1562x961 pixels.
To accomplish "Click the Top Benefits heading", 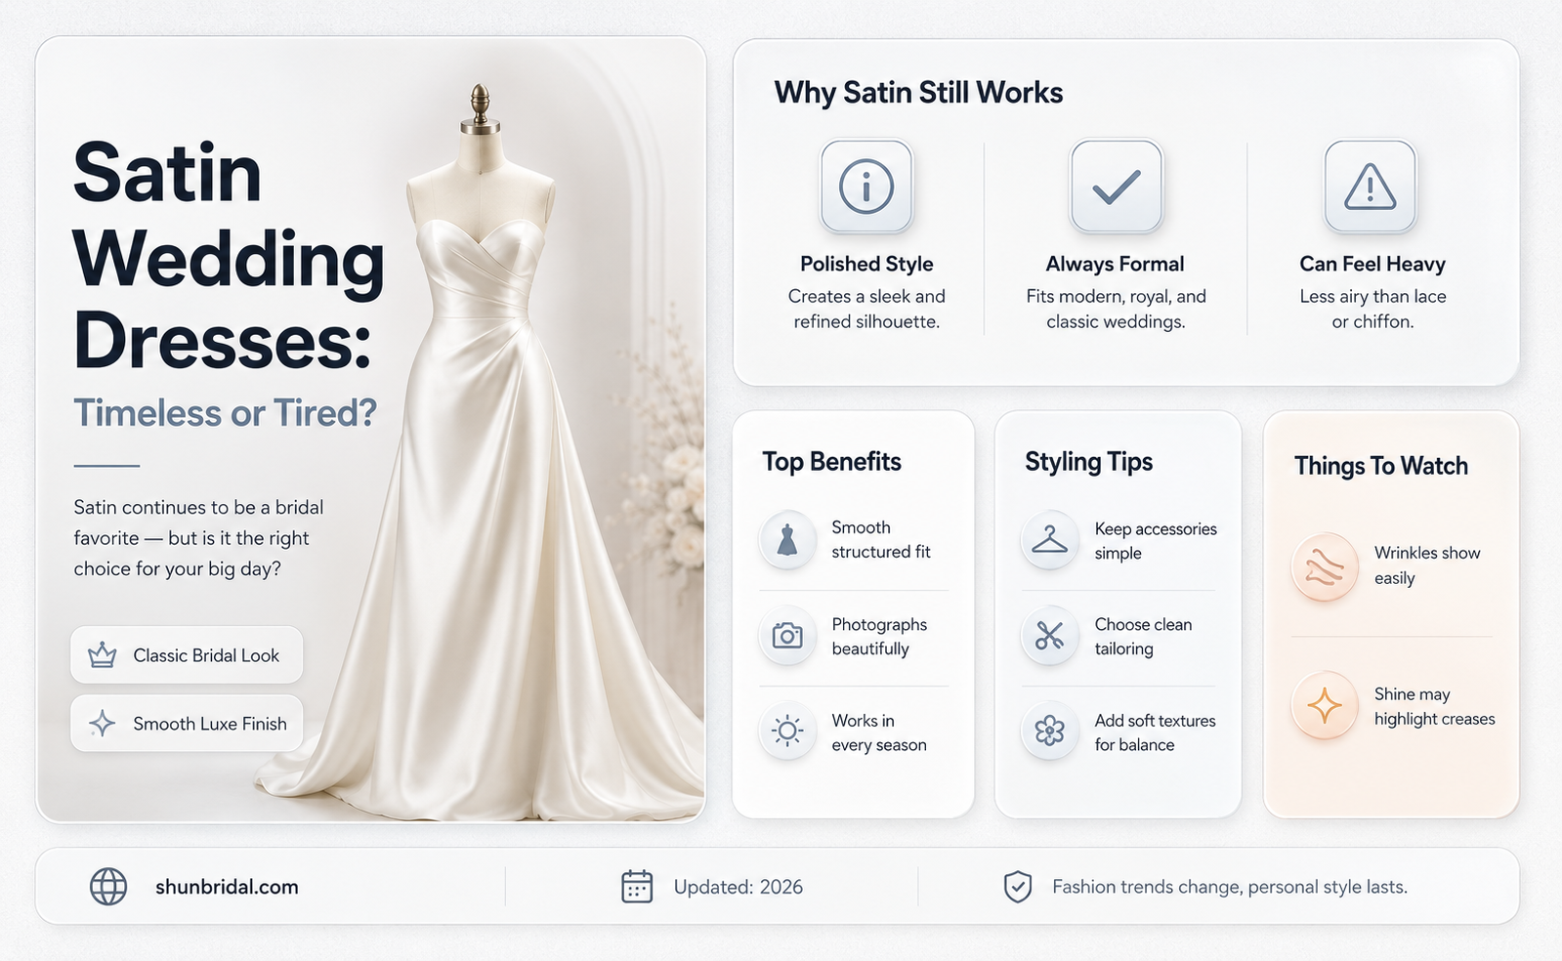I will coord(831,462).
